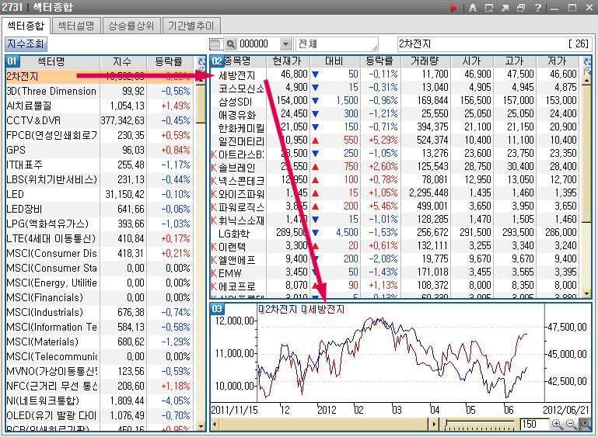This screenshot has width=598, height=437.
Task: Select the LTE(4세대 이동통신) sector row
Action: pyautogui.click(x=100, y=238)
